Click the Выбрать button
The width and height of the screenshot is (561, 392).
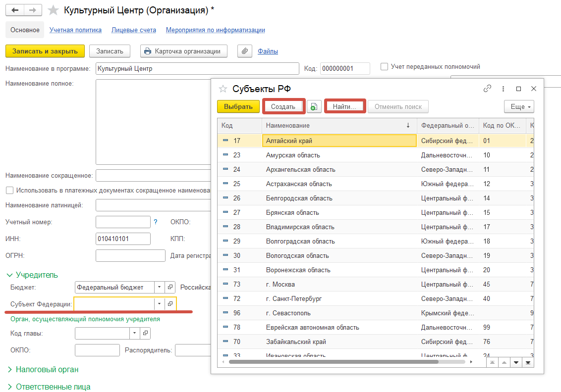point(238,106)
